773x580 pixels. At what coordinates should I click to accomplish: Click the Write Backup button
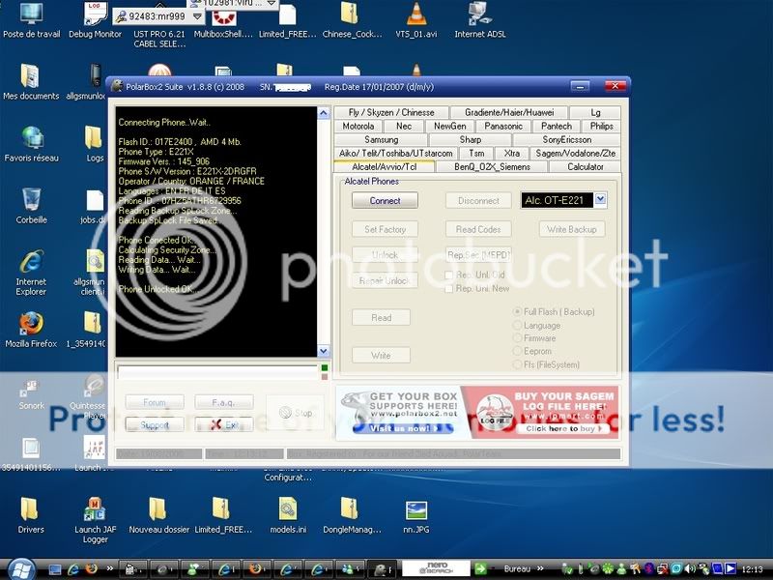click(572, 229)
